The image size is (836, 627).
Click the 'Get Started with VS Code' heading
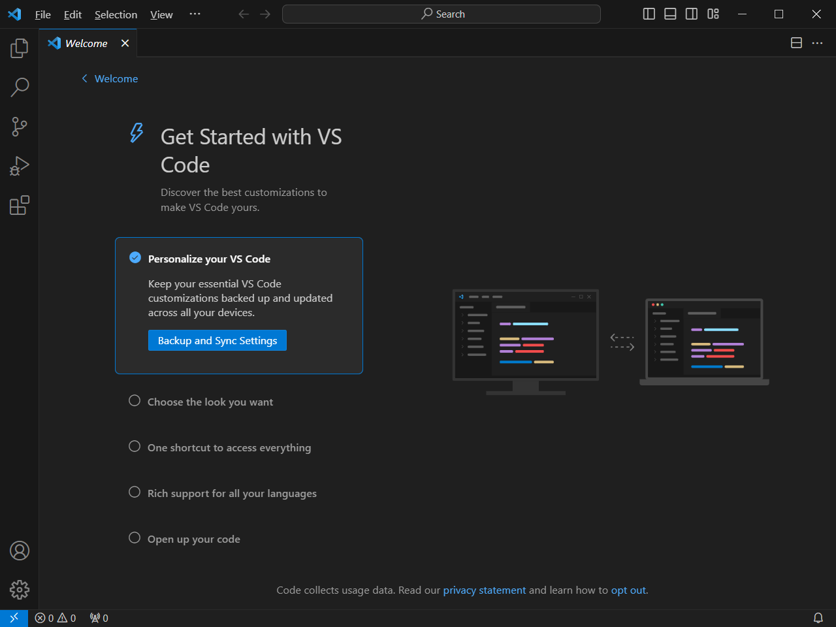(x=251, y=150)
